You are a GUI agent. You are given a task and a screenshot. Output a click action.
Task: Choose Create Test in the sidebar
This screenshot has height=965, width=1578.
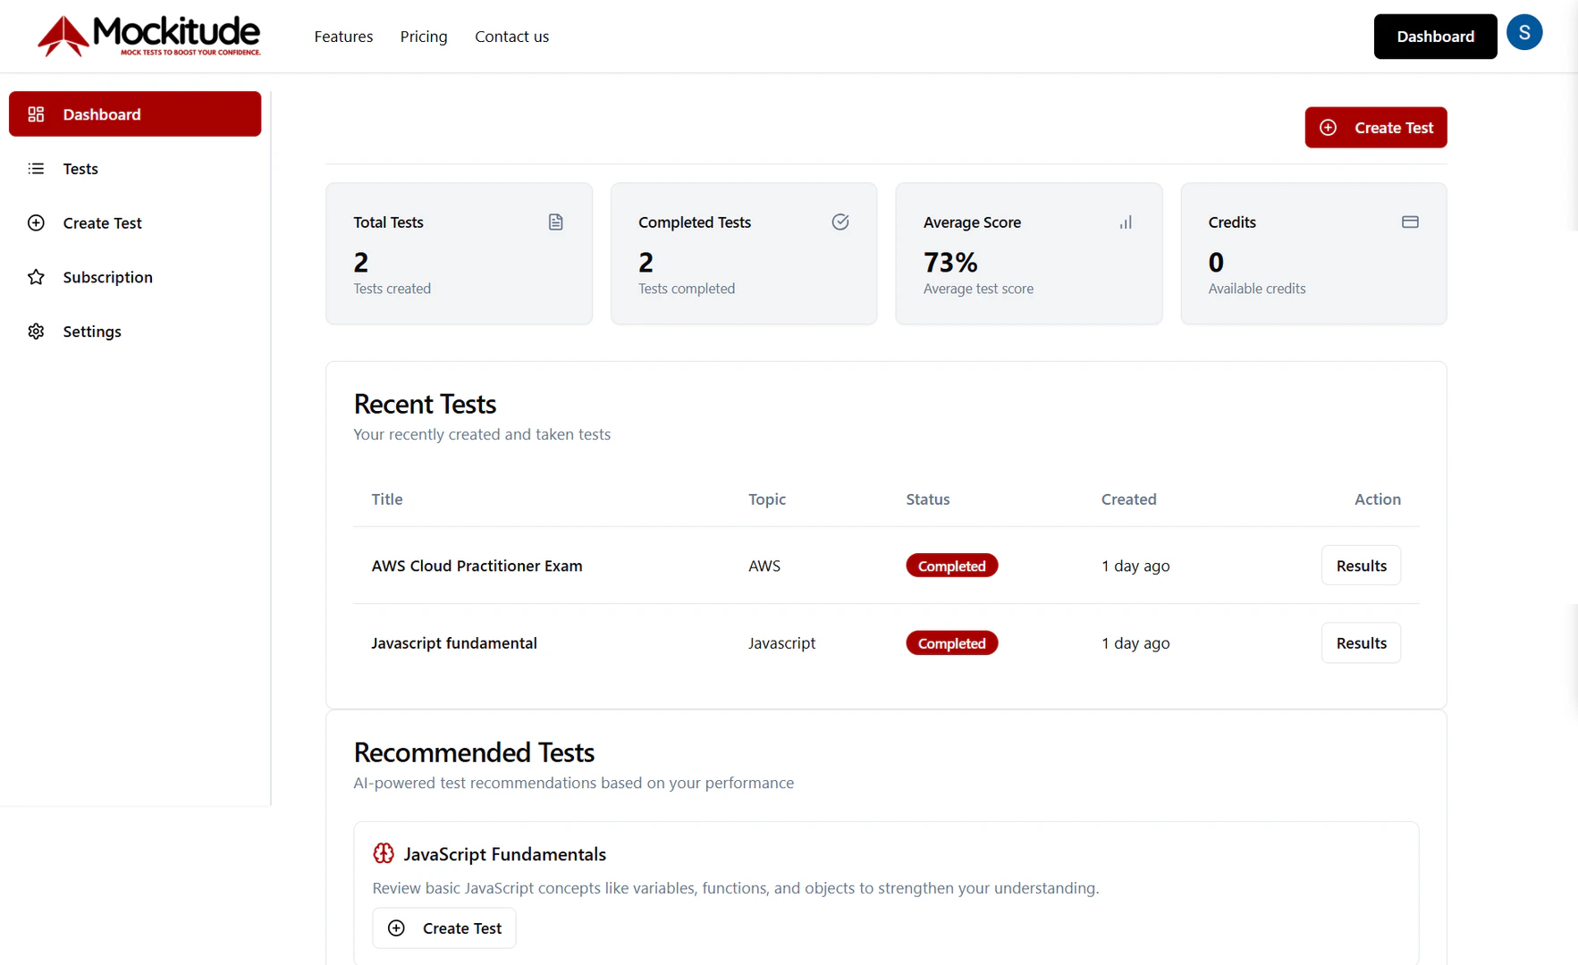102,223
